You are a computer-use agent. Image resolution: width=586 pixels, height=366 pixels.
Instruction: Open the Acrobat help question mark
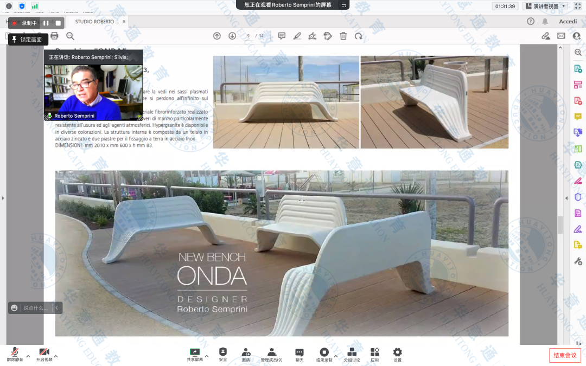click(x=530, y=21)
